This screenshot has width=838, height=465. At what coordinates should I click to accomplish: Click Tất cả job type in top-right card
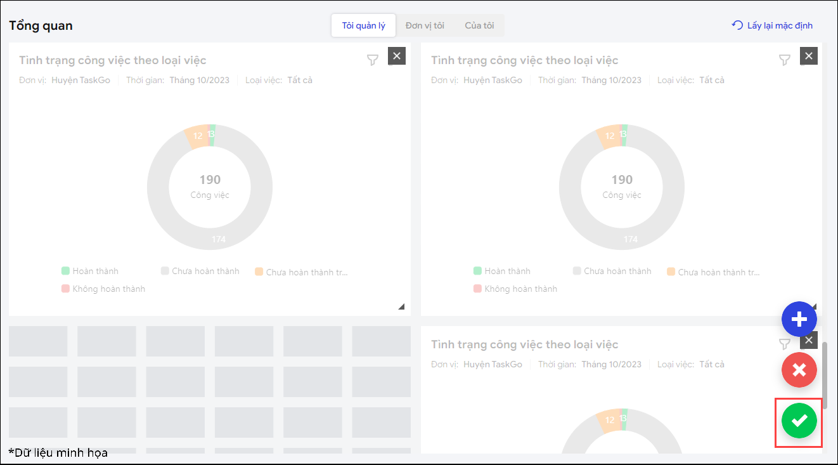click(712, 80)
